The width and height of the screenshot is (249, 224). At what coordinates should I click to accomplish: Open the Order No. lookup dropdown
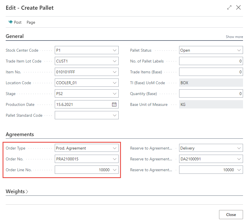114,159
